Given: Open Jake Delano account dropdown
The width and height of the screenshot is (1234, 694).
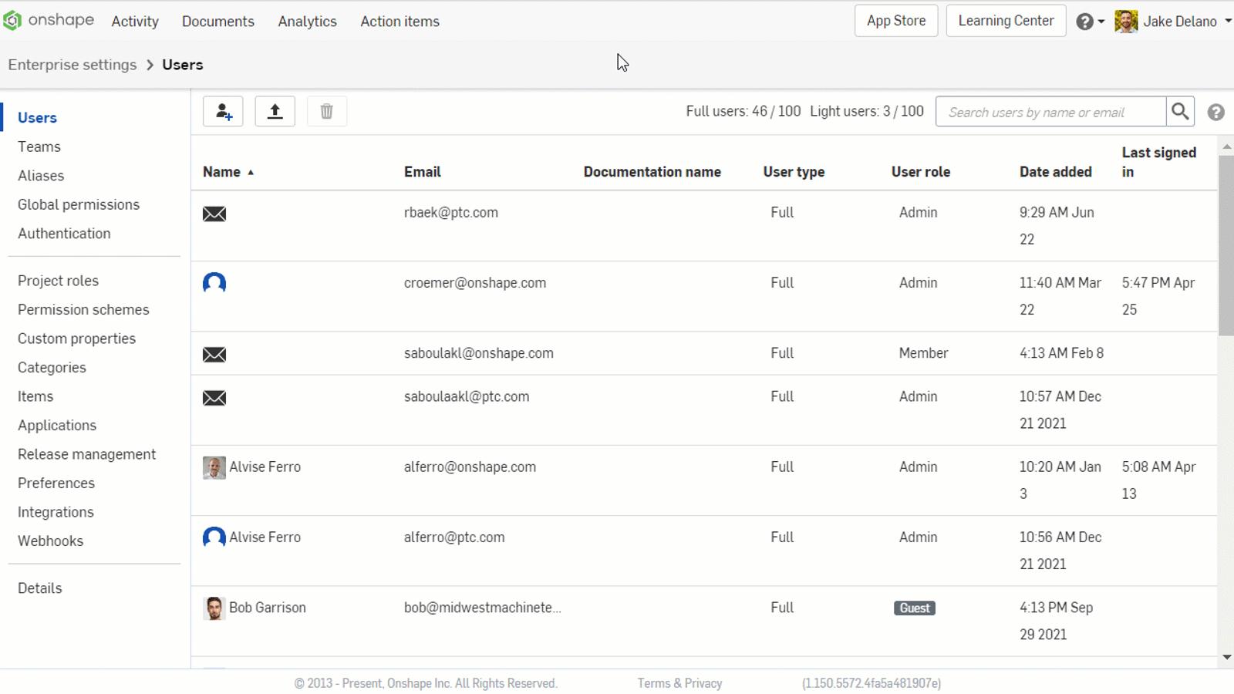Looking at the screenshot, I should pos(1173,22).
